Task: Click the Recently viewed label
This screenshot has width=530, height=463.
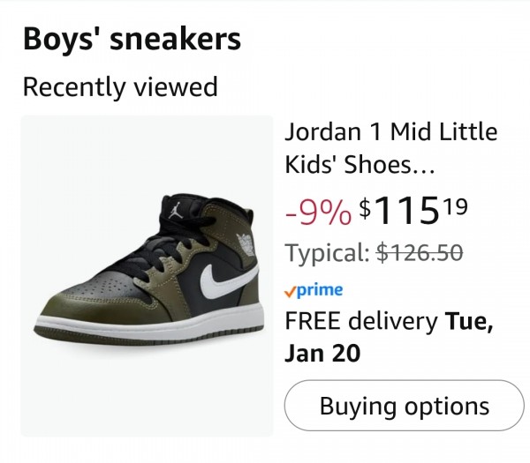Action: [119, 87]
